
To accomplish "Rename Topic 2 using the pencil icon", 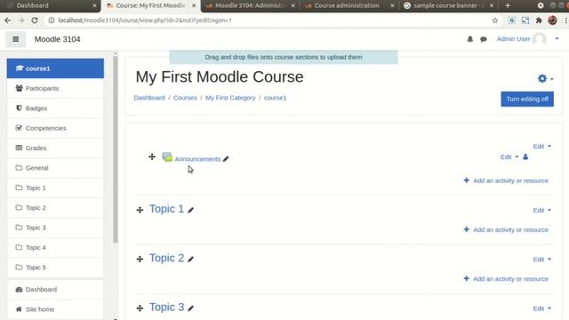I will [191, 259].
